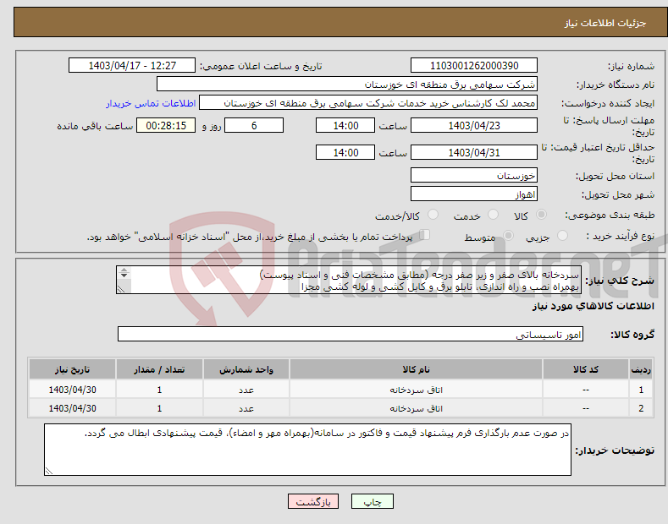Click the توضیحات خریدار notes textarea

pos(307,450)
